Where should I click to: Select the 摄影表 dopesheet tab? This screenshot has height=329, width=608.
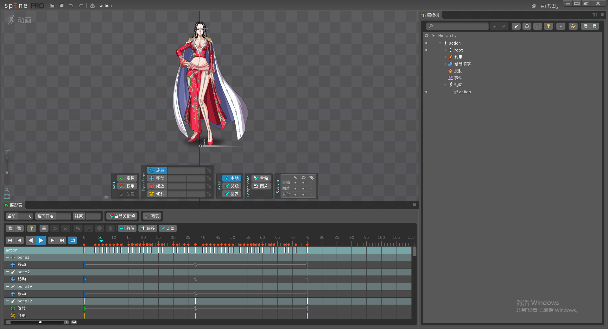click(14, 205)
